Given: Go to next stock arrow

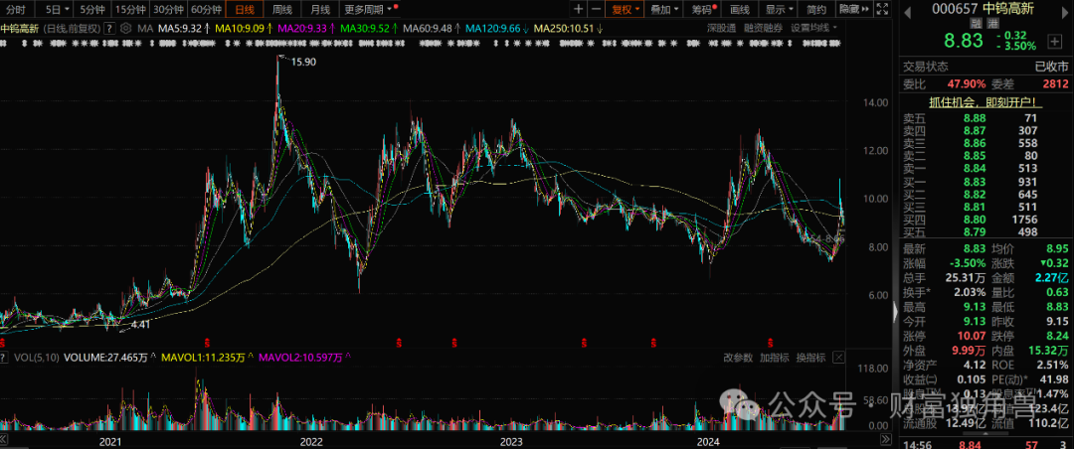Looking at the screenshot, I should [1064, 10].
